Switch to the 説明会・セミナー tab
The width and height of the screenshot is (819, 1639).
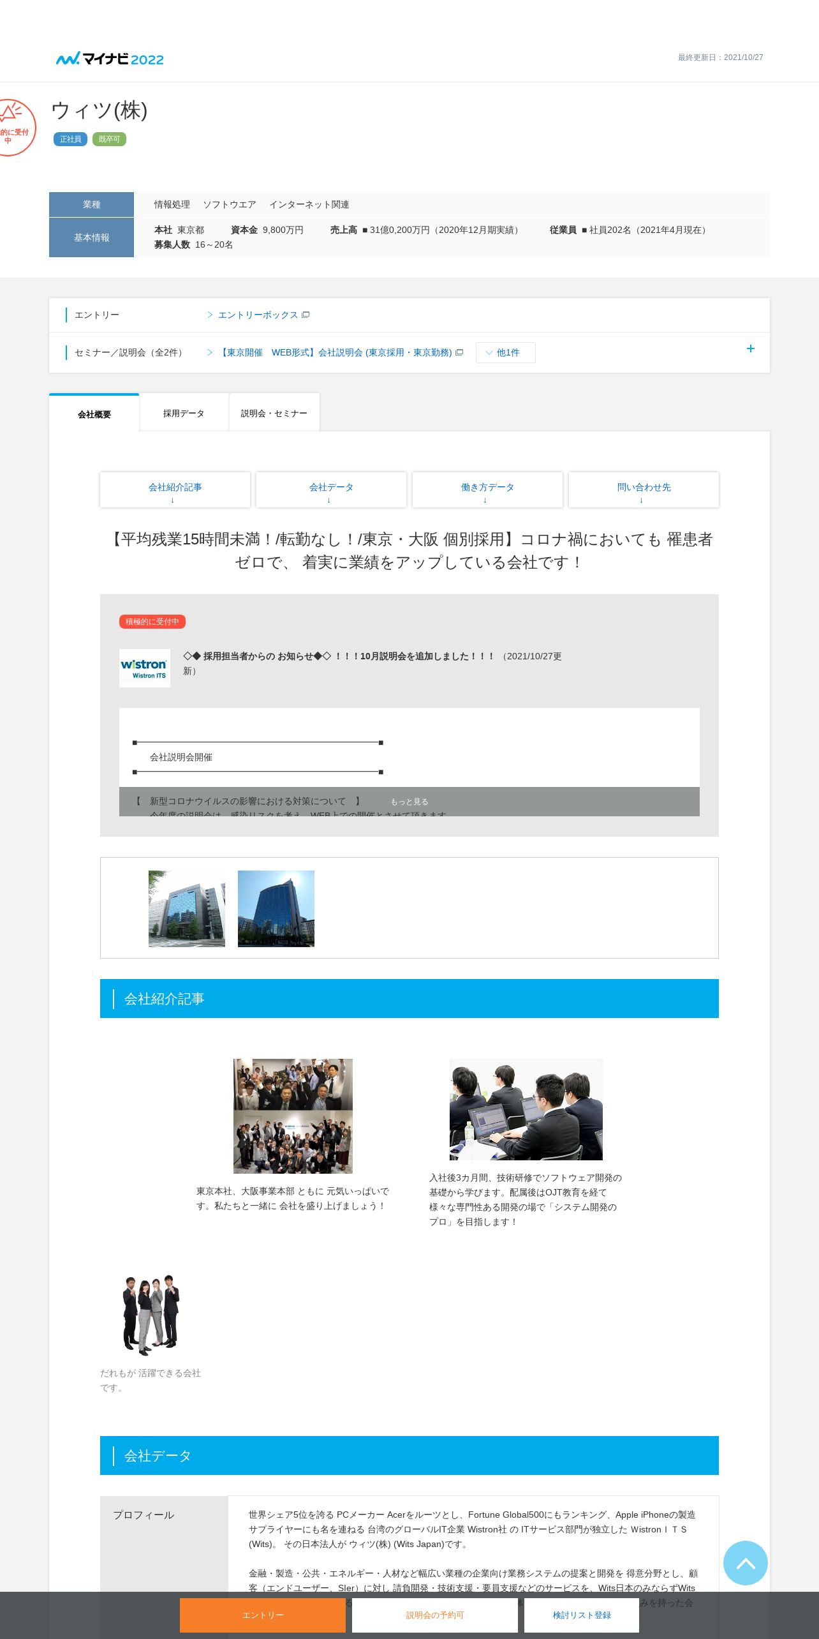tap(274, 413)
